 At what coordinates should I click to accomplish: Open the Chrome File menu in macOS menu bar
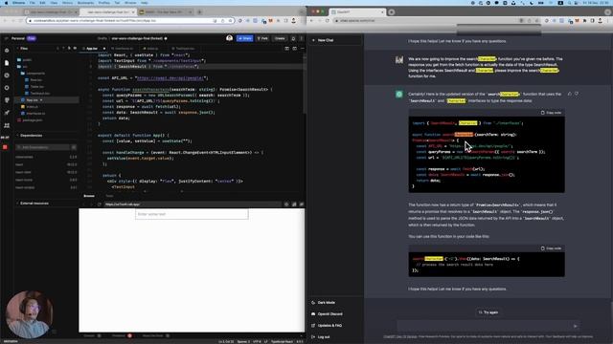coord(33,3)
